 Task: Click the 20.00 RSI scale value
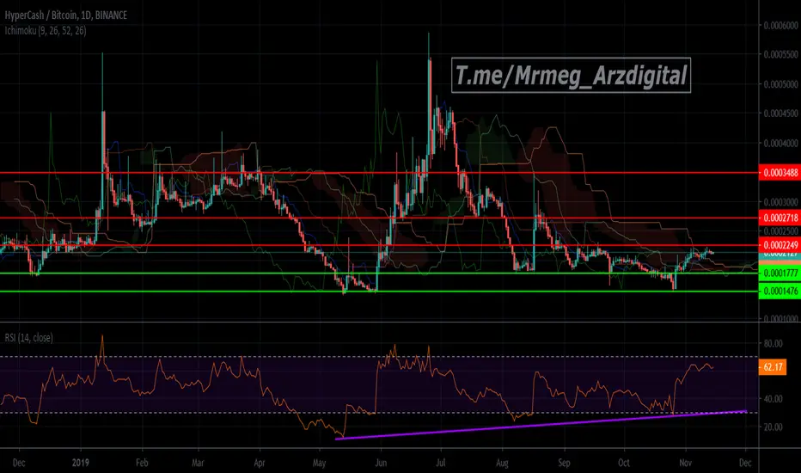tap(773, 427)
